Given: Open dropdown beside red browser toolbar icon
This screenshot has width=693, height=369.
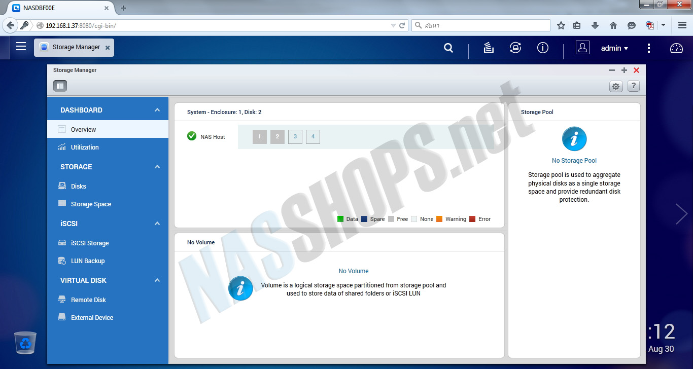Looking at the screenshot, I should click(663, 25).
